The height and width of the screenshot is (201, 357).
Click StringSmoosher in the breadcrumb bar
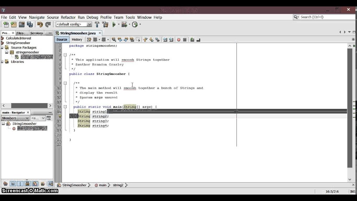pos(74,185)
